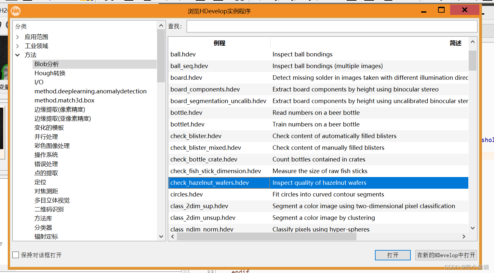Select 二维码识别 category
Viewport: 494px width, 273px height.
(49, 209)
